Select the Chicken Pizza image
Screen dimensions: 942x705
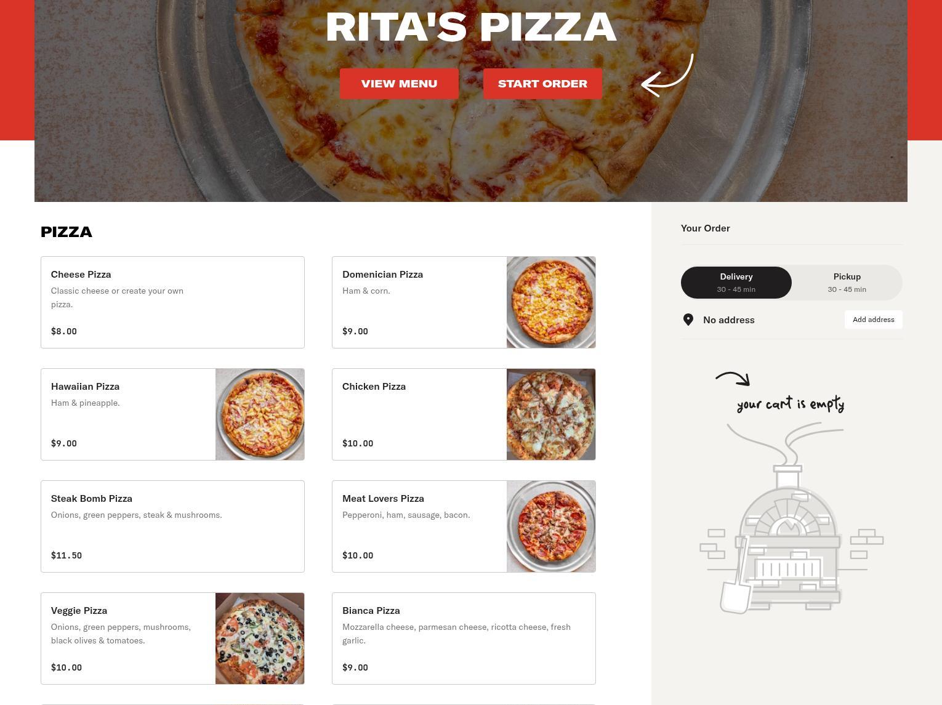(x=551, y=414)
